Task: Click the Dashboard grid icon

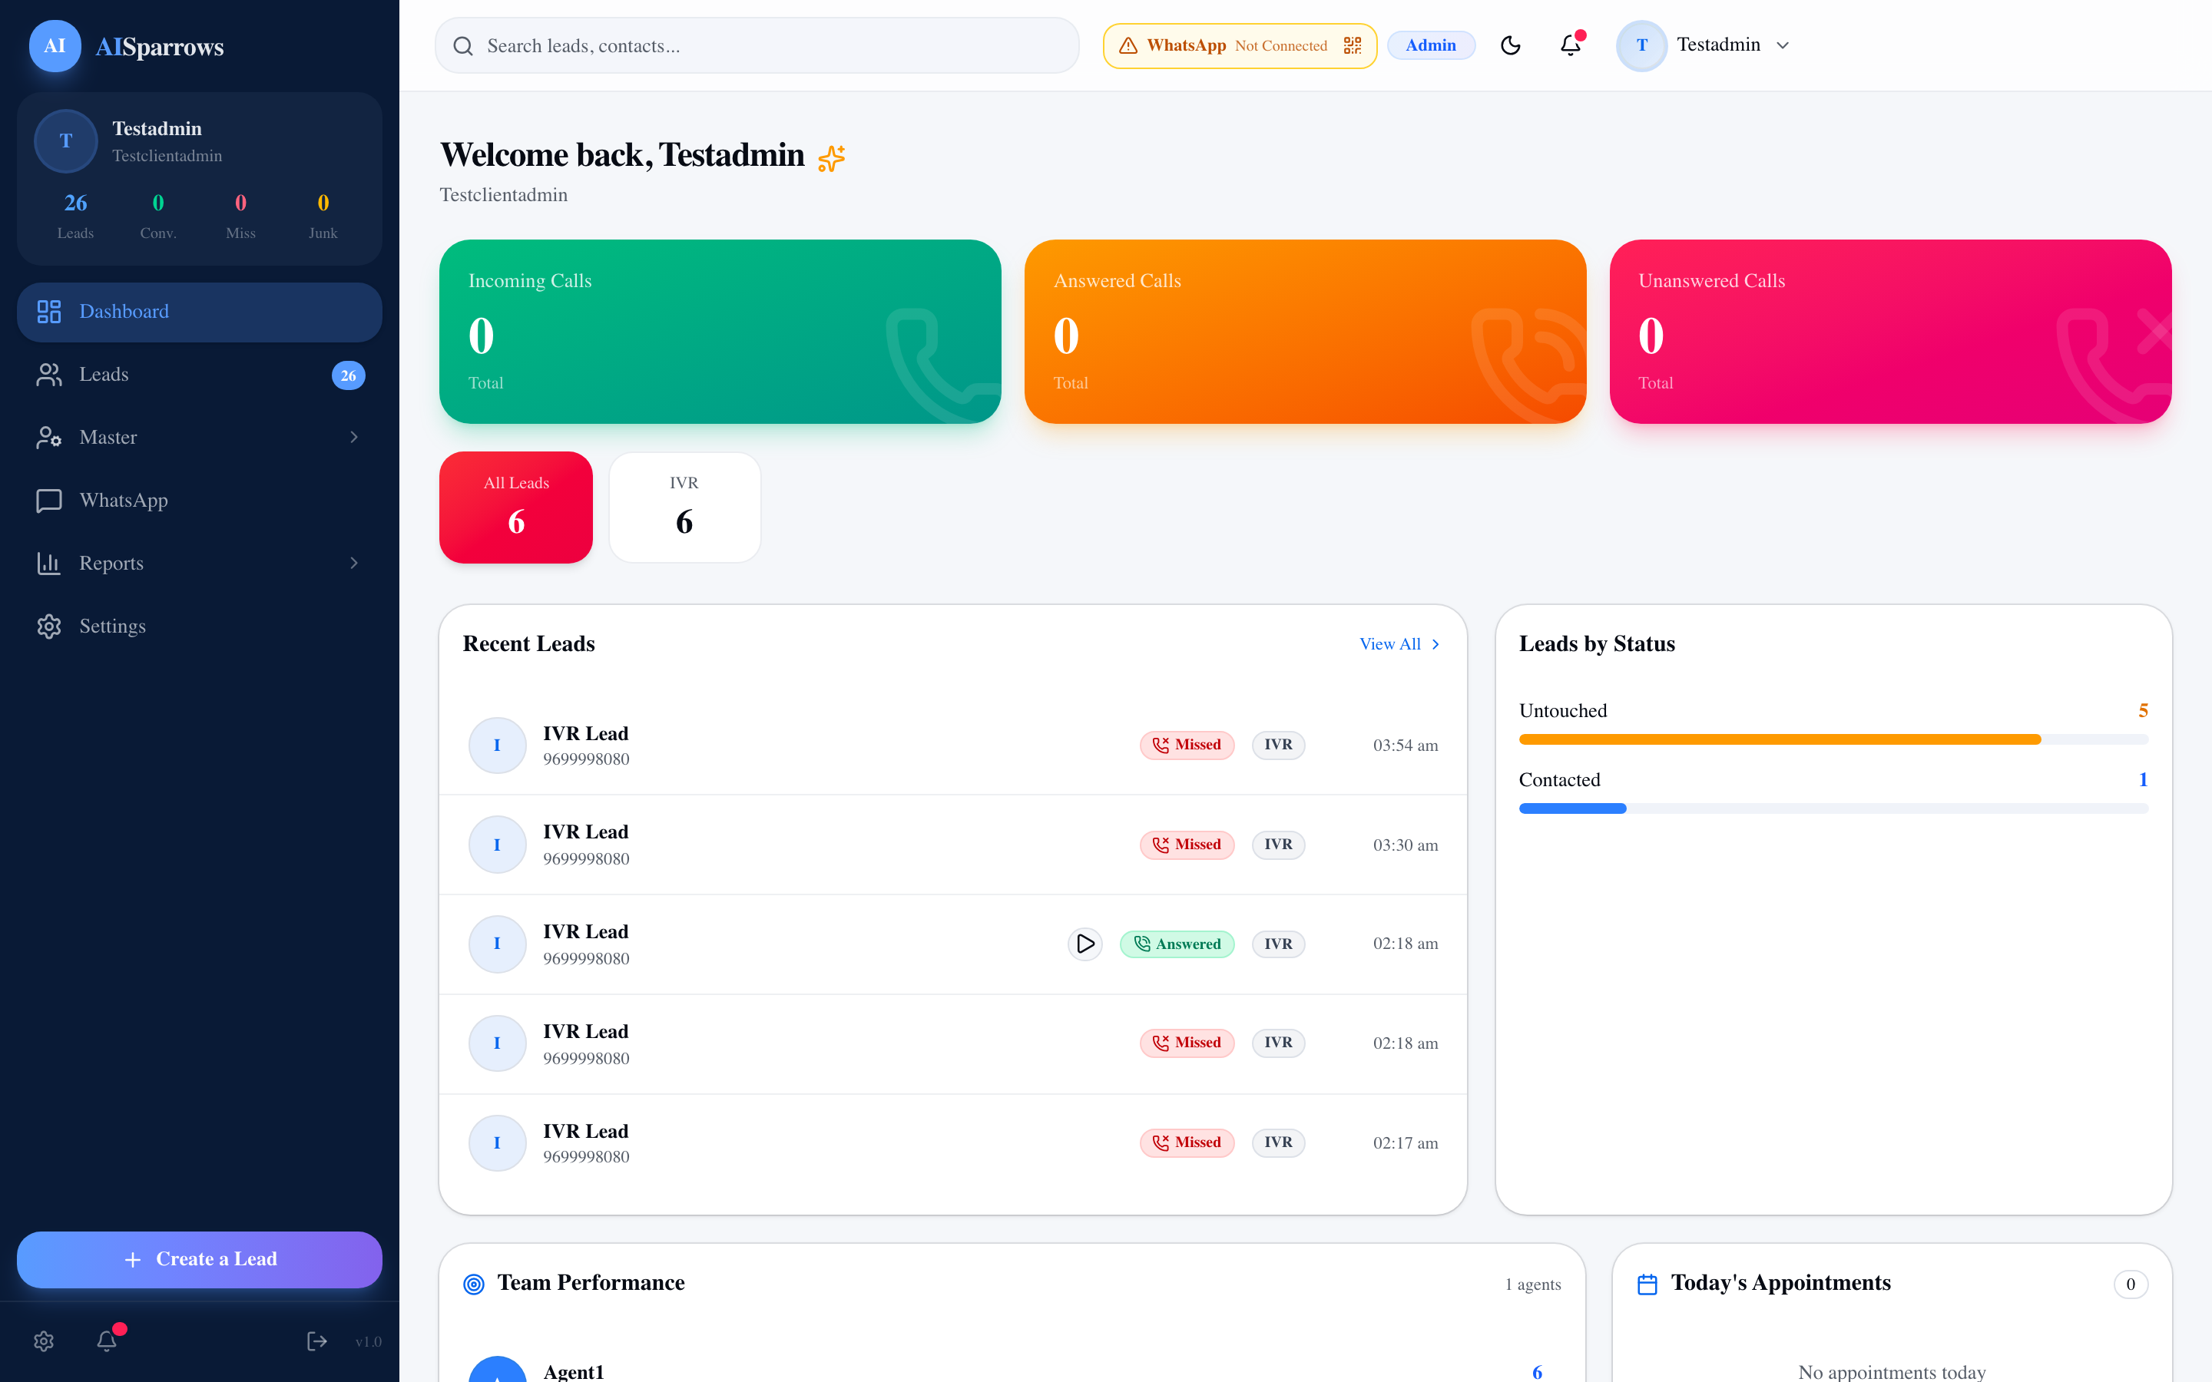Action: pyautogui.click(x=48, y=312)
